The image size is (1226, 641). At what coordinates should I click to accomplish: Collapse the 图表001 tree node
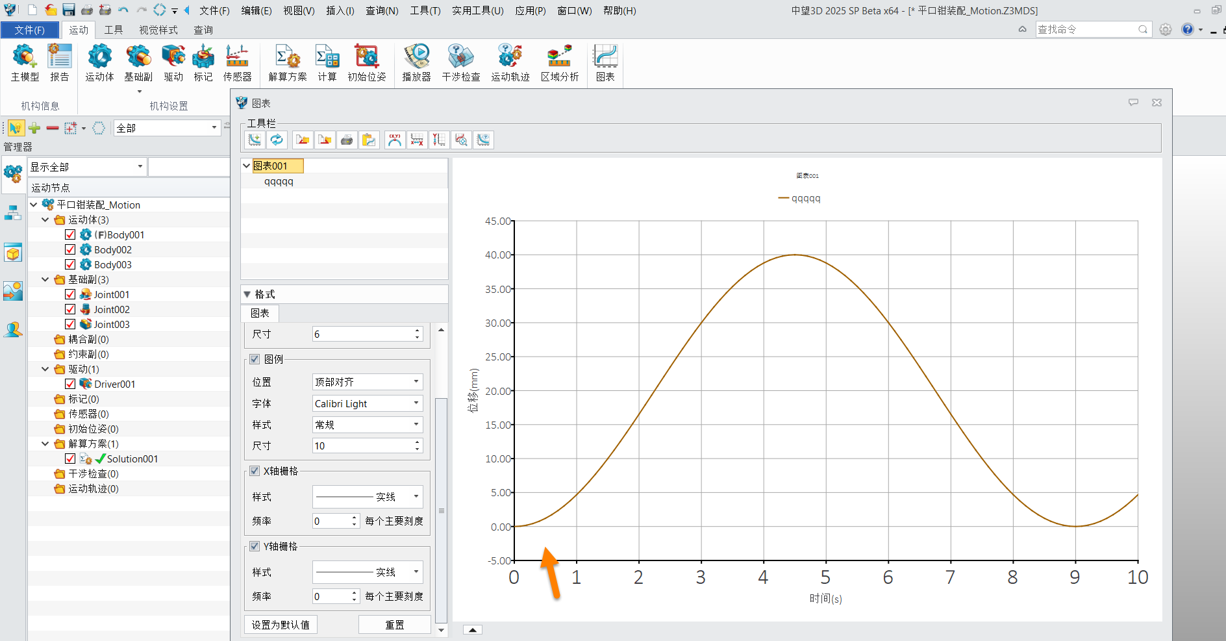(x=247, y=166)
